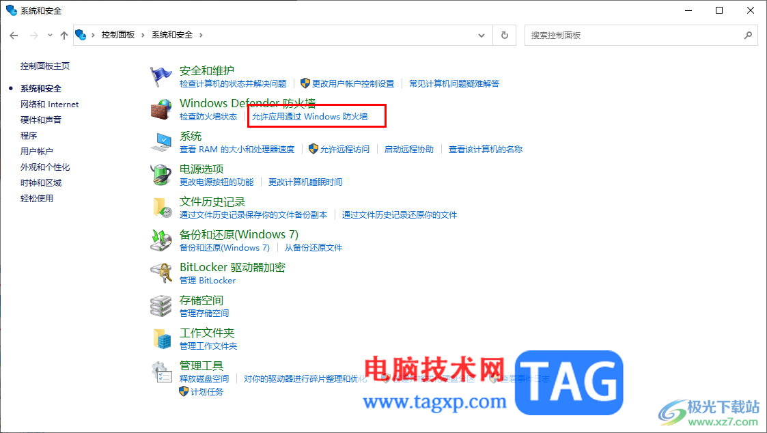
Task: Select 硬件和声音 in the sidebar
Action: (x=41, y=120)
